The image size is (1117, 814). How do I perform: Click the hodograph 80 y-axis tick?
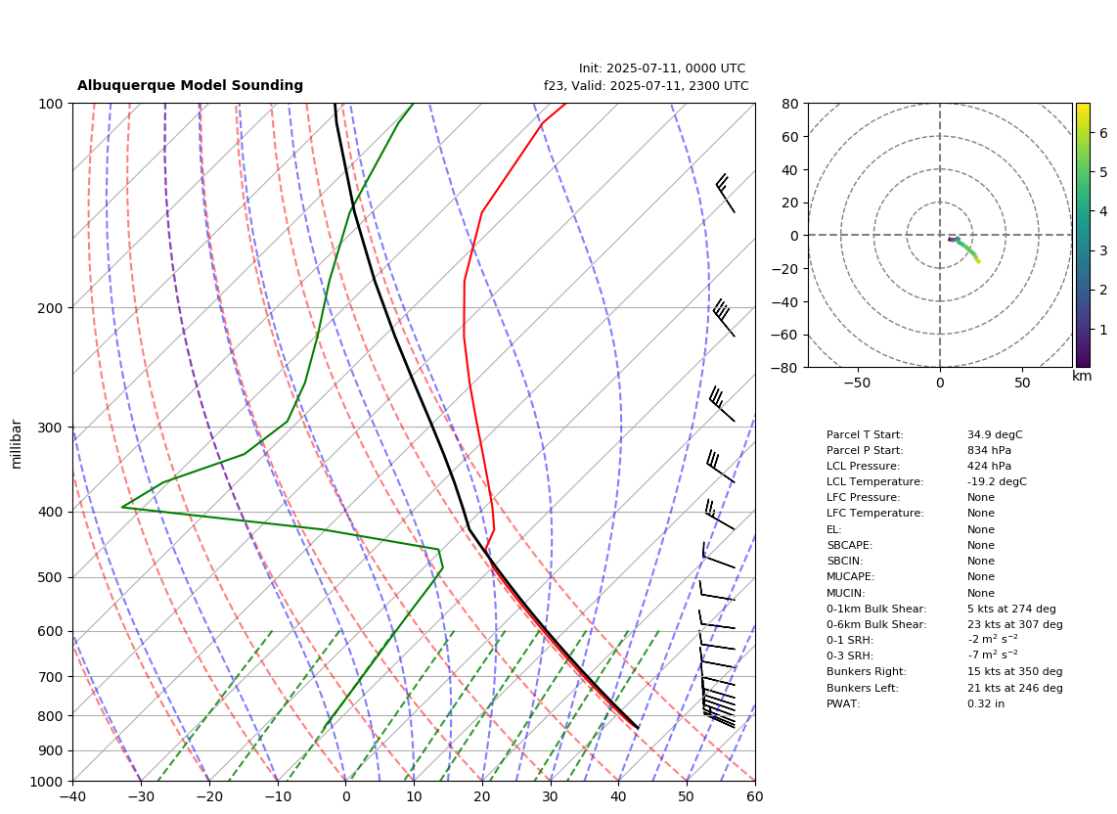[x=790, y=104]
